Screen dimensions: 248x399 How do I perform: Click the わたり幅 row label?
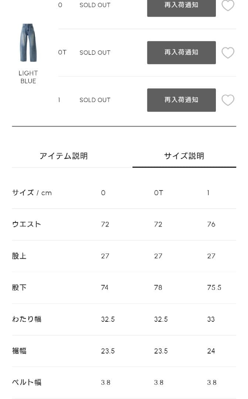click(27, 319)
